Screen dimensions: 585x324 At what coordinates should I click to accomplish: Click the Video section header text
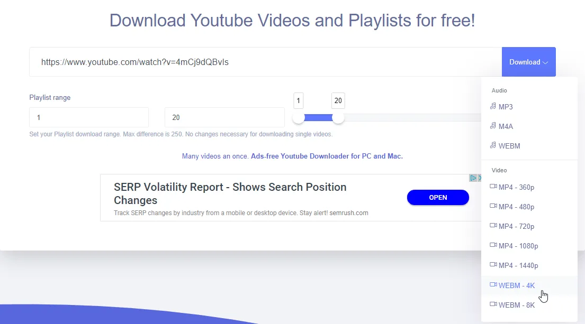[499, 170]
